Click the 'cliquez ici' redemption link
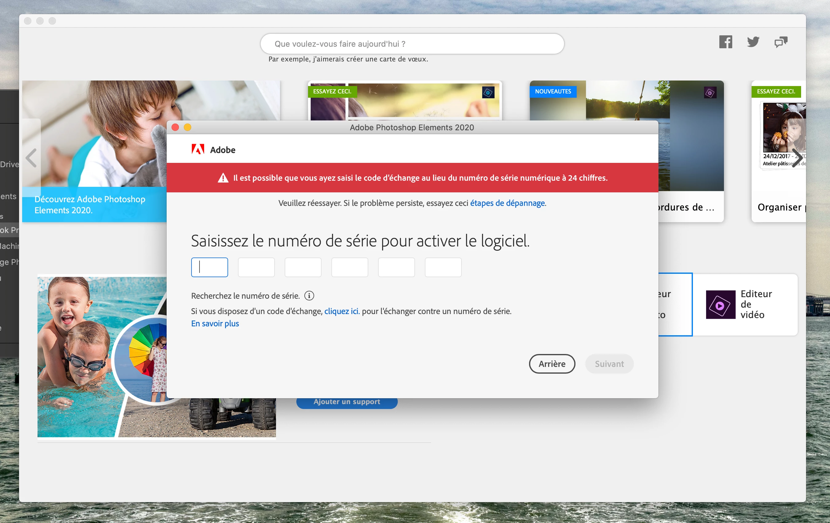Screen dimensions: 830x523 tap(342, 312)
